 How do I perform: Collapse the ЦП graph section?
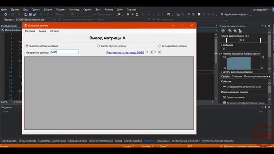pyautogui.click(x=221, y=72)
